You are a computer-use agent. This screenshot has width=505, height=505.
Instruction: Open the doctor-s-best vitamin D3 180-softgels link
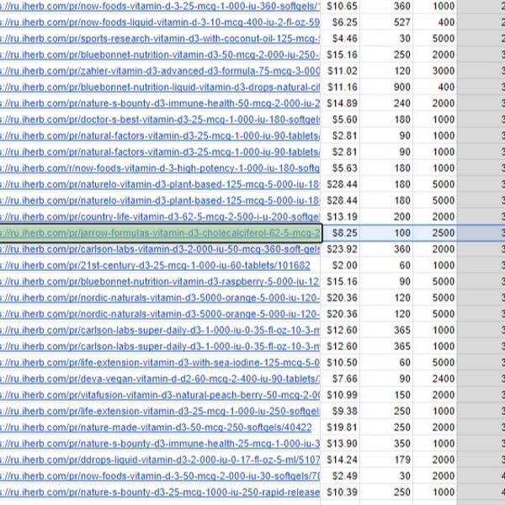tap(160, 120)
